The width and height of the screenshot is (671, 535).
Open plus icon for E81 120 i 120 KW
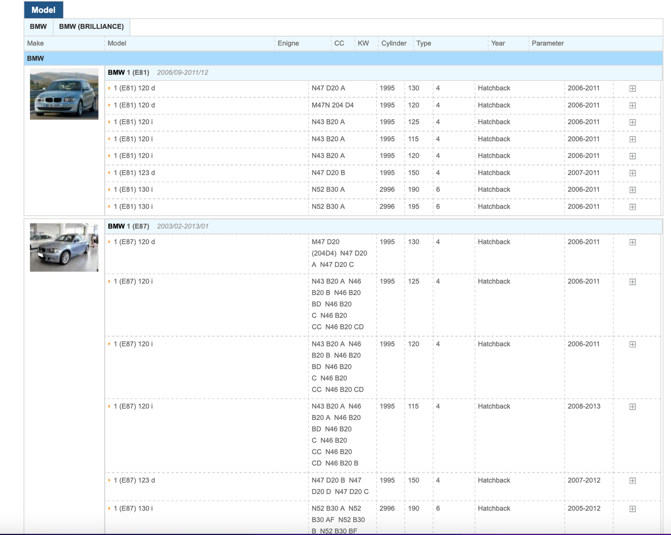tap(632, 156)
